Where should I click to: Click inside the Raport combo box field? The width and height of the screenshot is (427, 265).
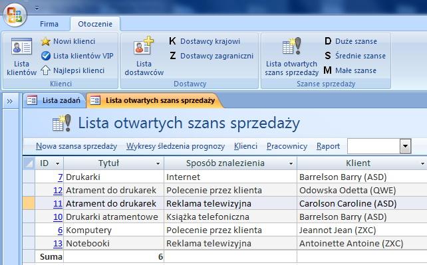pos(374,146)
